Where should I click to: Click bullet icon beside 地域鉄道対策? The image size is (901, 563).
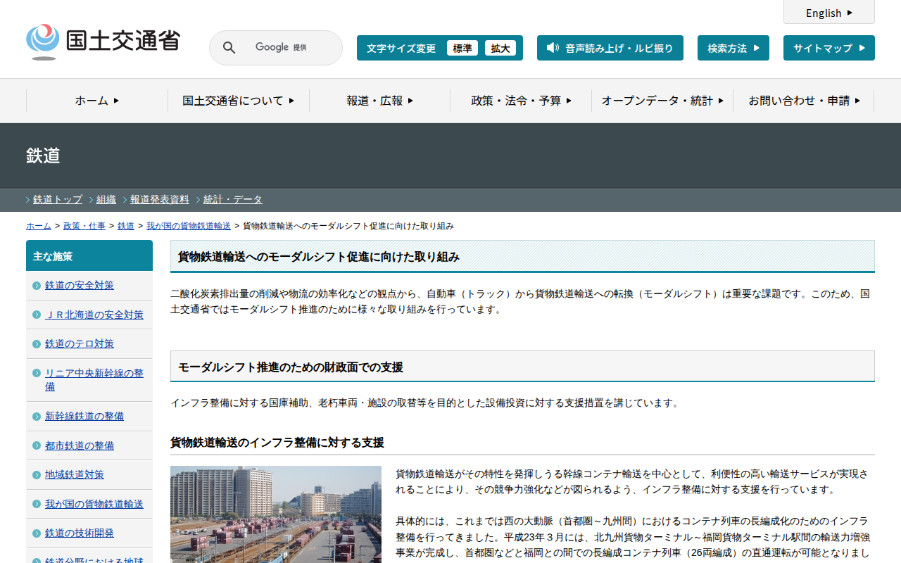pos(37,475)
